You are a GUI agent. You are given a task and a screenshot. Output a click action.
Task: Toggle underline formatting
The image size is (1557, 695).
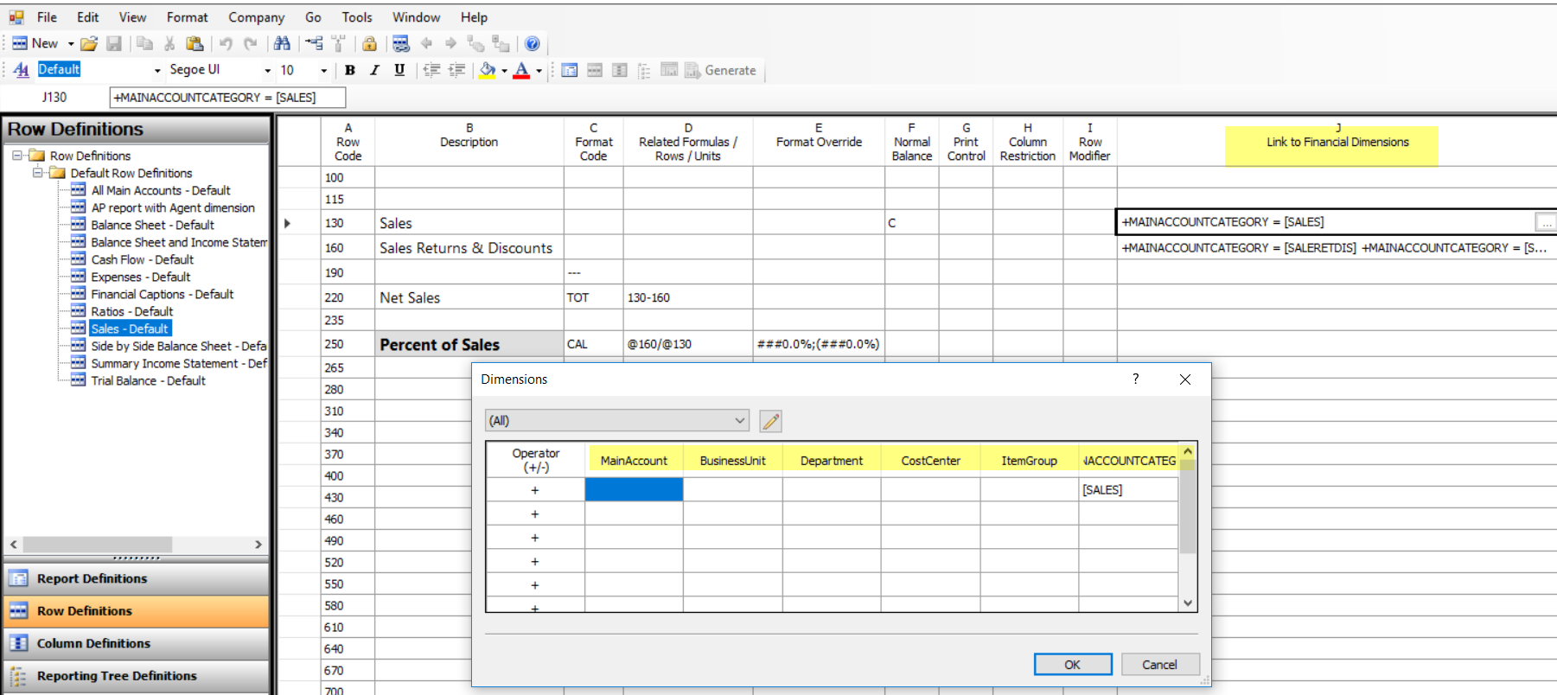[x=399, y=70]
